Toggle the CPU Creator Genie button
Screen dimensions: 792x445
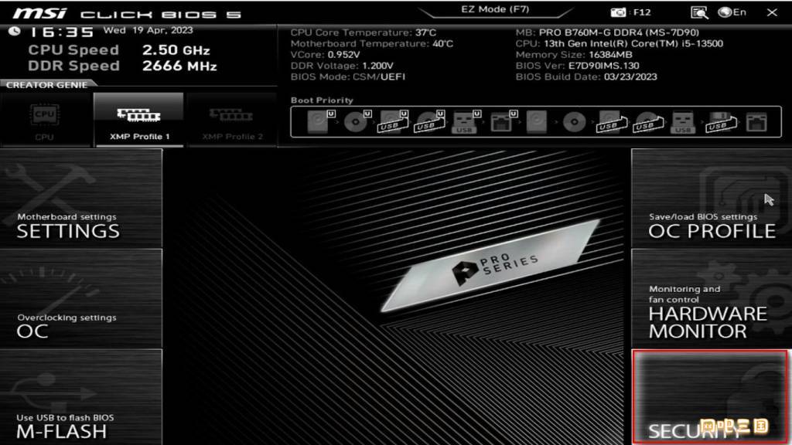tap(45, 120)
